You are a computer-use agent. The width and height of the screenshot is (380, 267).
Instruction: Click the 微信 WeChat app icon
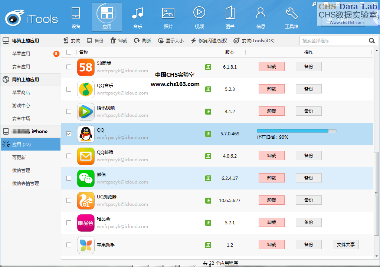(x=86, y=178)
